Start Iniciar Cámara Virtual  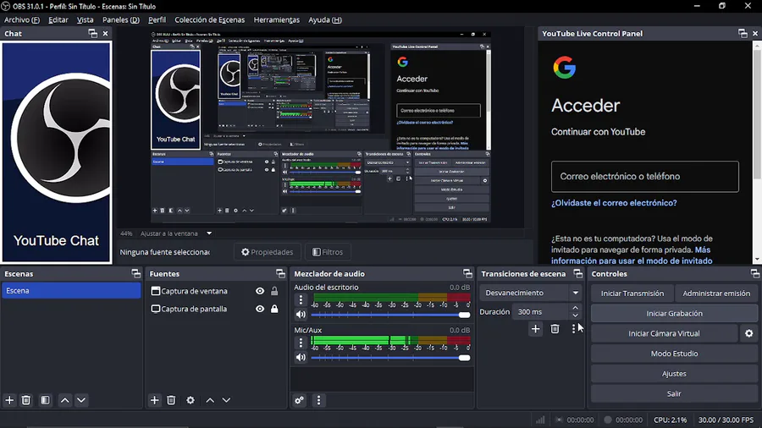[664, 333]
